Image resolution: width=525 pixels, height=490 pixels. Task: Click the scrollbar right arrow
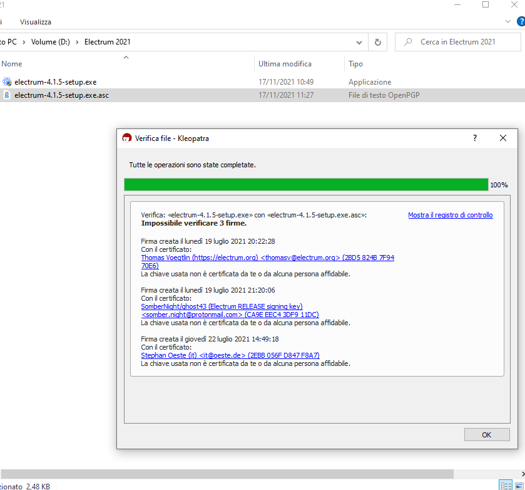tap(522, 474)
